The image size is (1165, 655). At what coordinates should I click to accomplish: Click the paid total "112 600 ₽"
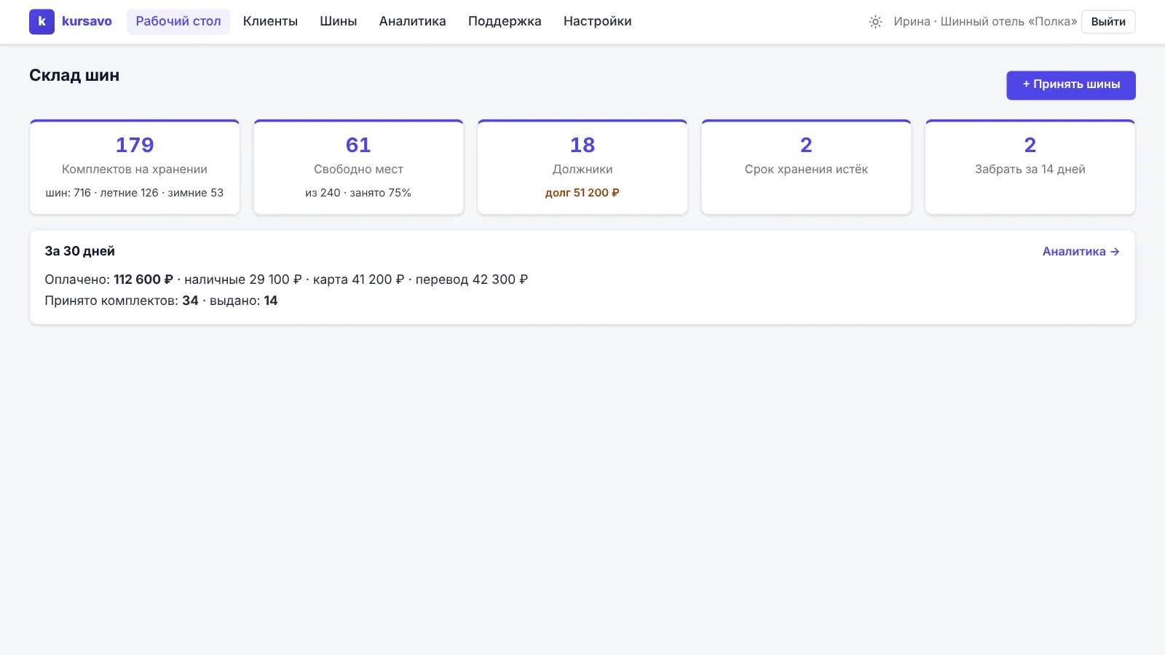point(143,279)
